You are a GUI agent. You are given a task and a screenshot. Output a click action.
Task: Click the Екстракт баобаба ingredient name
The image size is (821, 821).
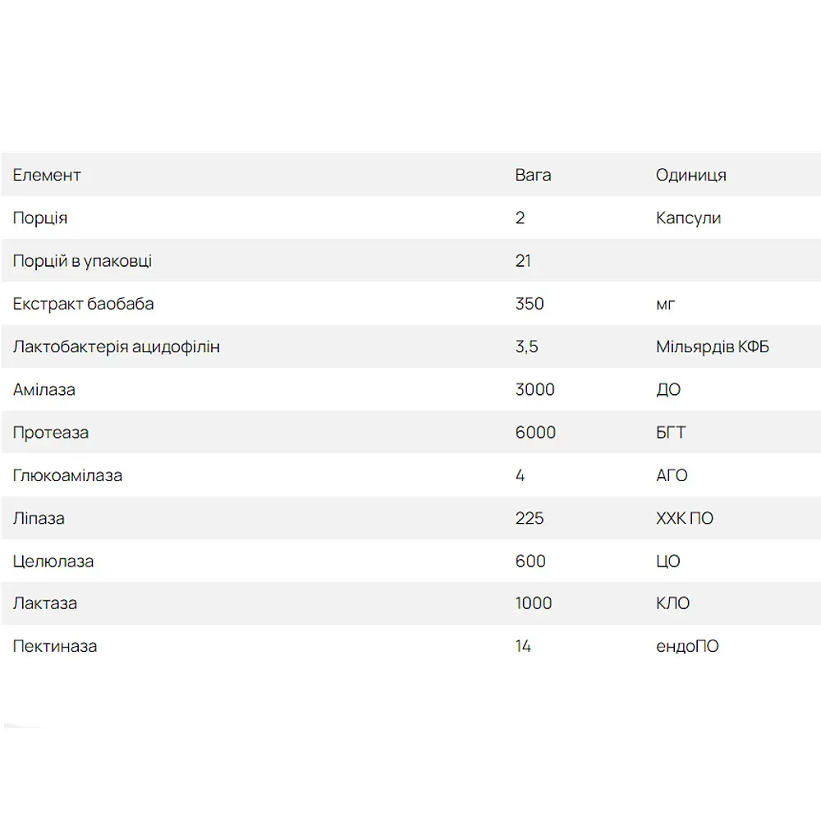coord(83,304)
